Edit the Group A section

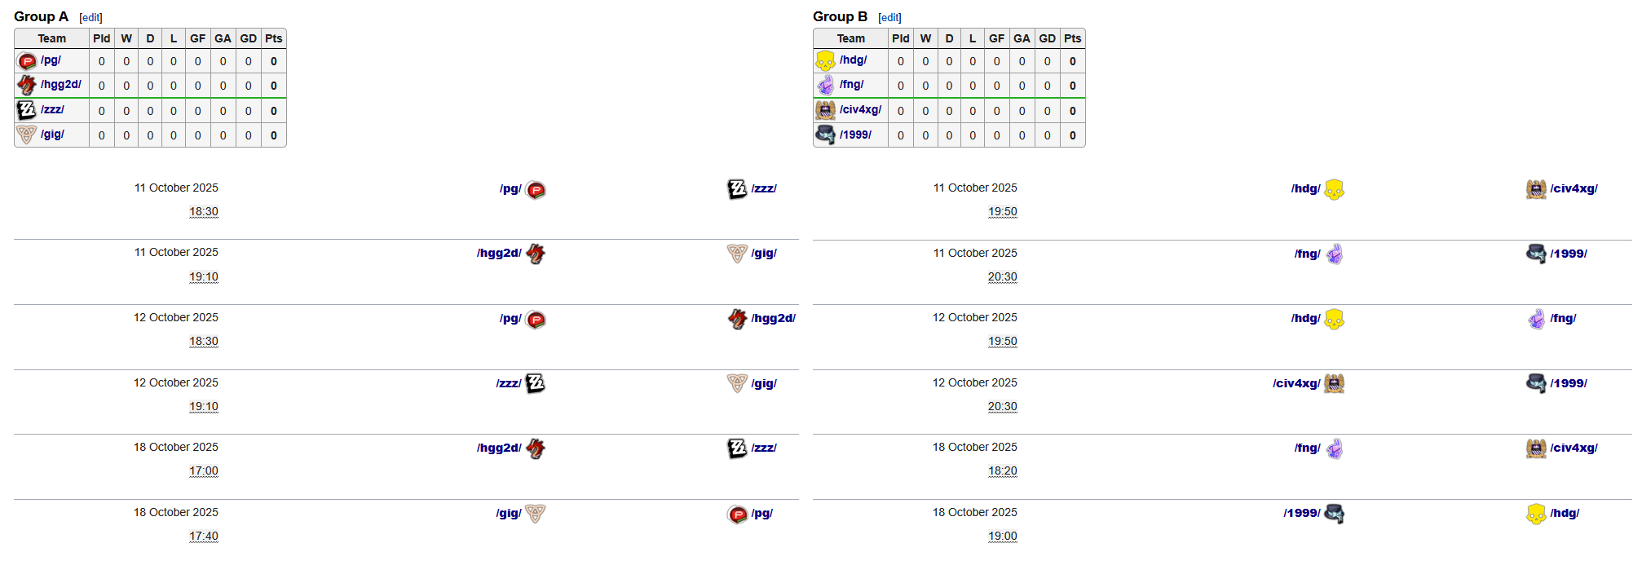pos(90,18)
